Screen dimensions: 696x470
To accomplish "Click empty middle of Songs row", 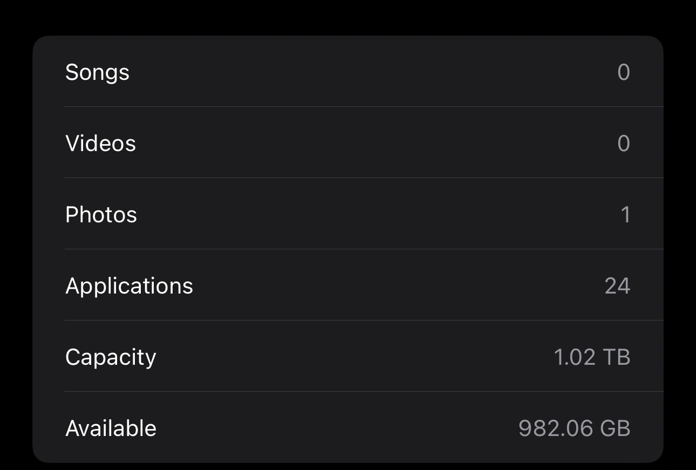I will point(372,72).
